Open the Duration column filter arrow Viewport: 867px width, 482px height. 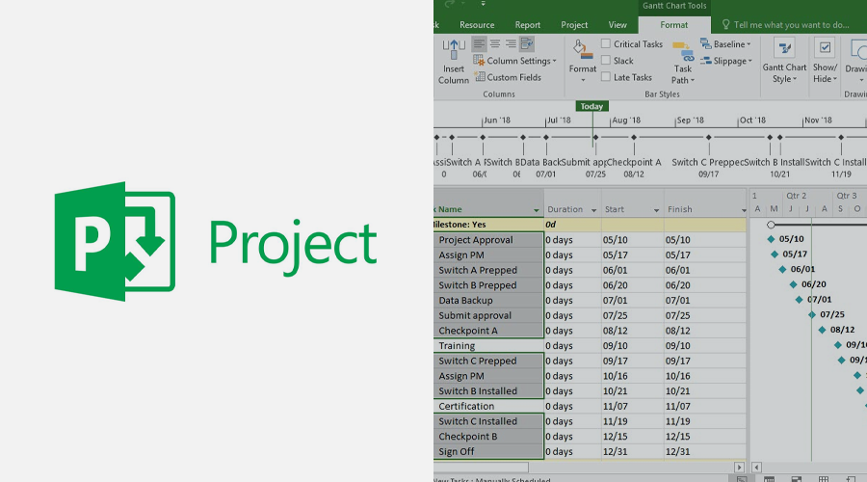593,210
